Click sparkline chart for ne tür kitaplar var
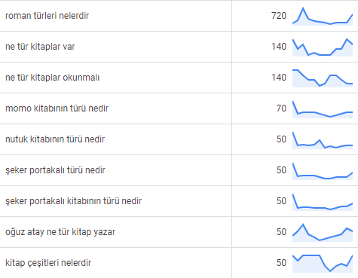Image resolution: width=358 pixels, height=278 pixels. 323,47
